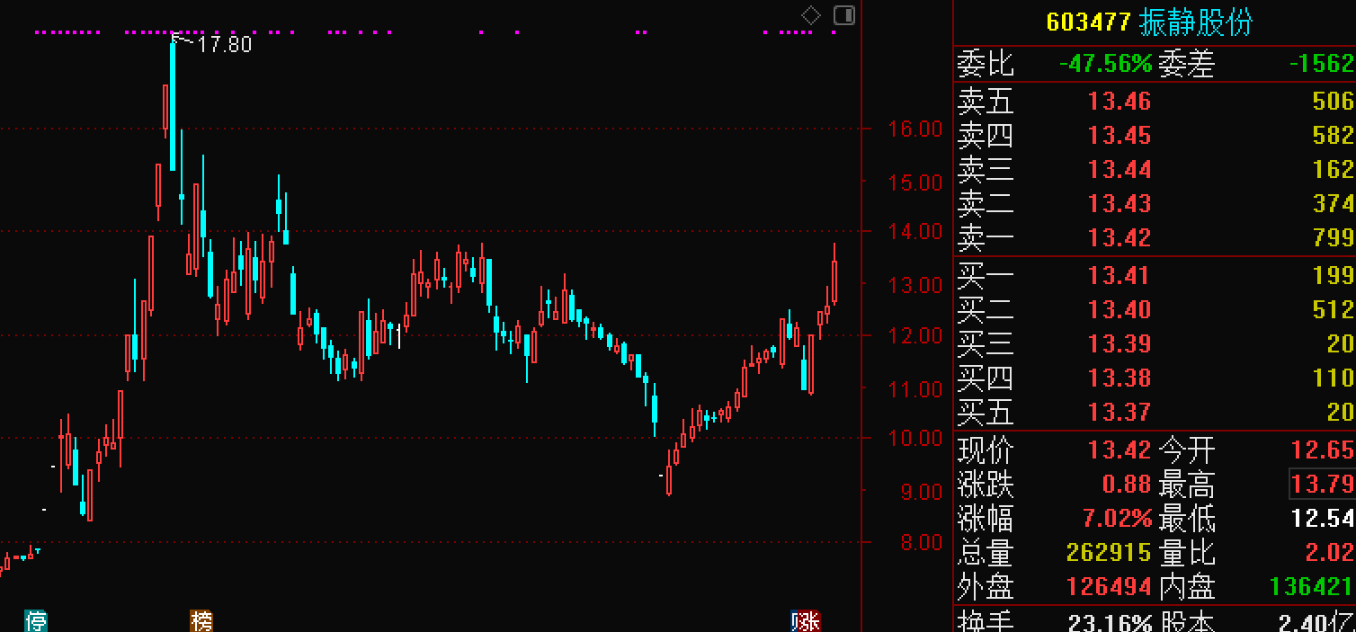Click stock code 603477
The height and width of the screenshot is (632, 1356).
[x=1088, y=22]
